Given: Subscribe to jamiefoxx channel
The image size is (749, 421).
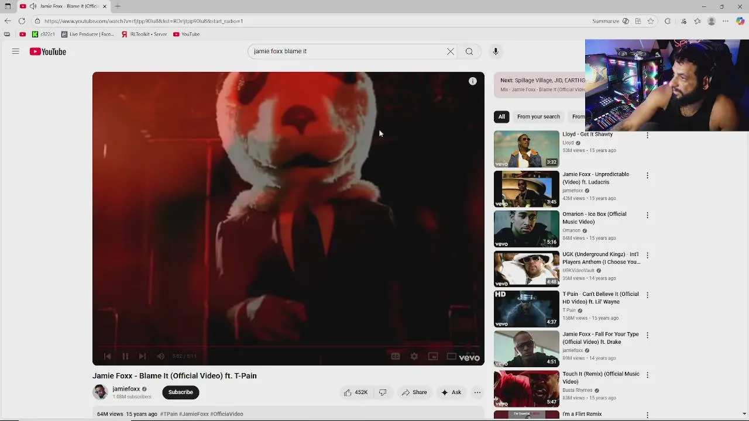Looking at the screenshot, I should click(181, 392).
